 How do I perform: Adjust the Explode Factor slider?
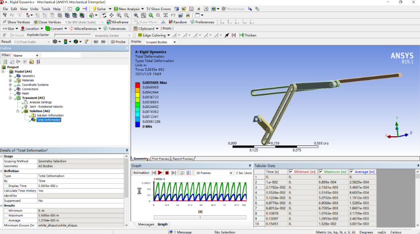[x=72, y=35]
